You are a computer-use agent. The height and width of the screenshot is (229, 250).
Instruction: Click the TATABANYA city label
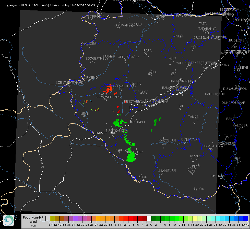tap(207, 28)
